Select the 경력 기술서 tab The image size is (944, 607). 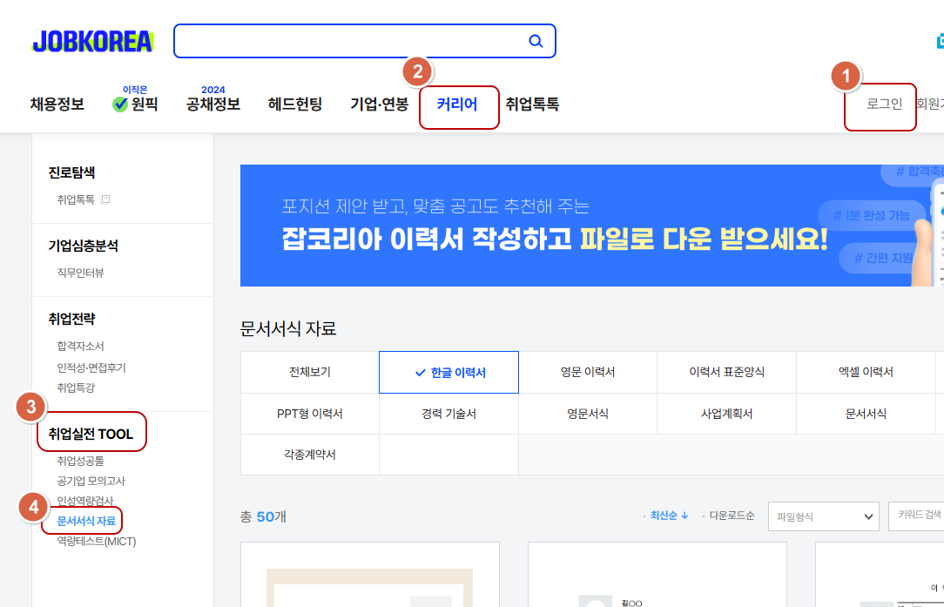point(448,414)
